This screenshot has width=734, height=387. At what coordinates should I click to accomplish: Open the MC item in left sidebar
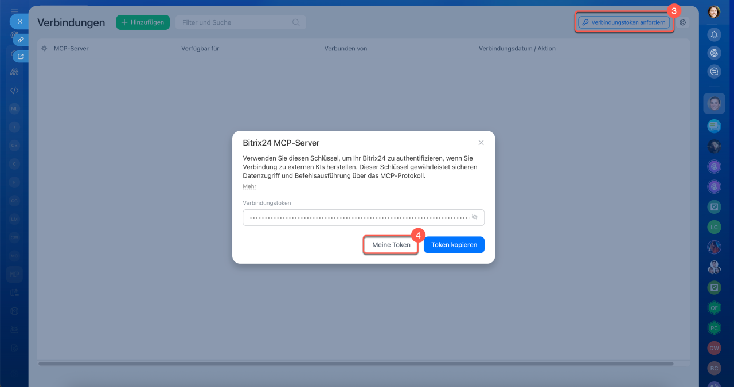click(x=14, y=256)
